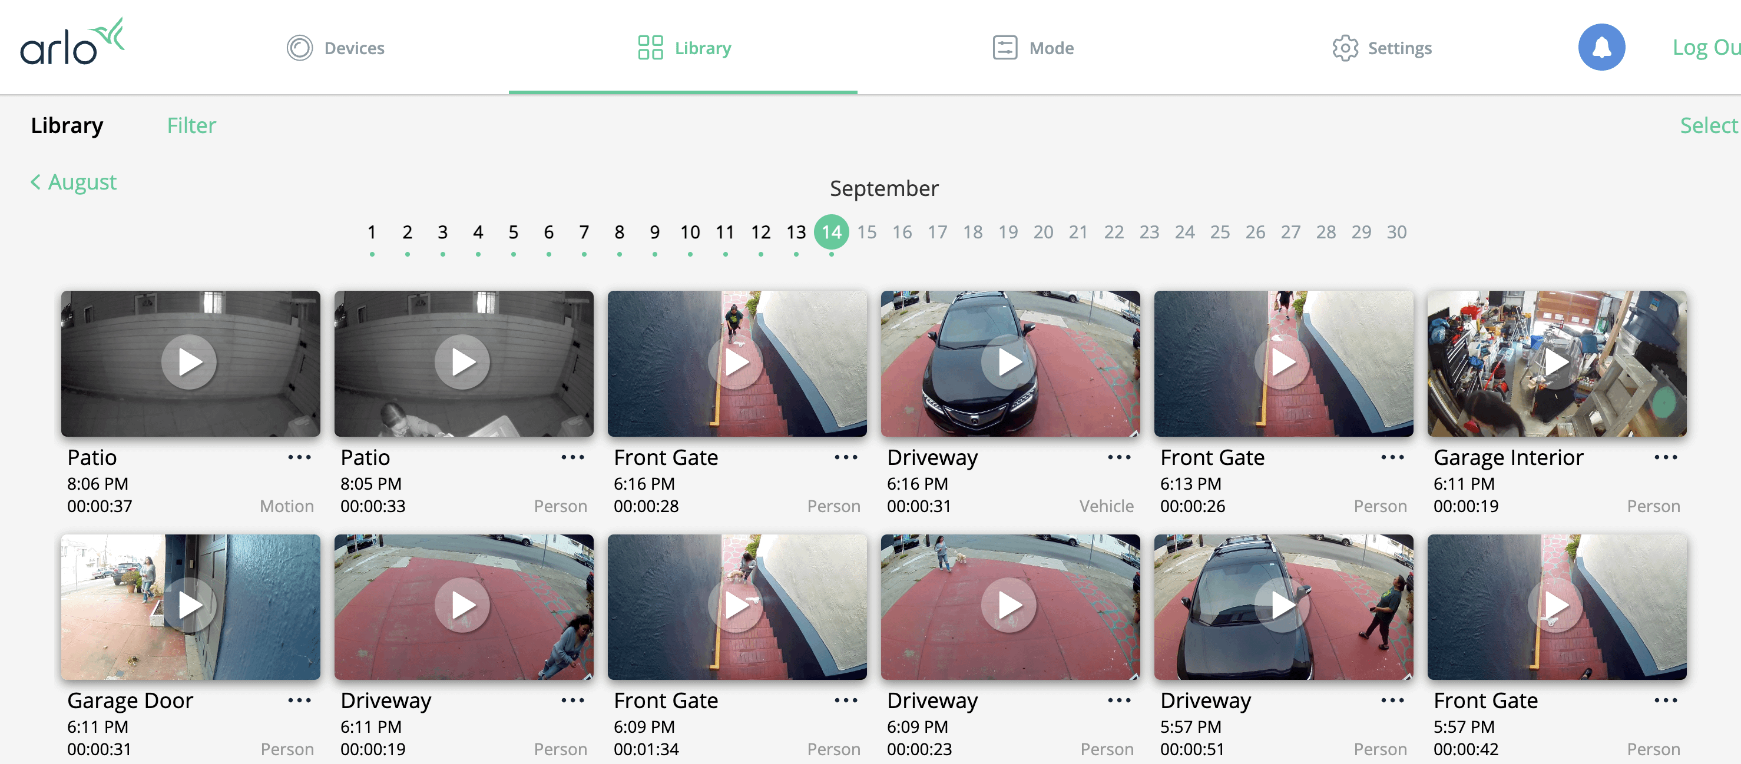This screenshot has height=764, width=1741.
Task: Expand date 7 in September calendar
Action: 583,232
